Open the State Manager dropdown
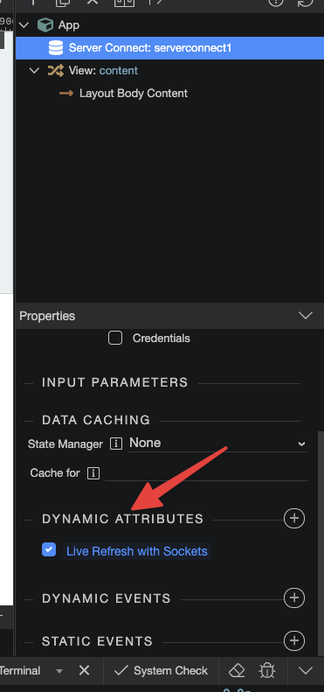This screenshot has height=692, width=324. pos(217,443)
